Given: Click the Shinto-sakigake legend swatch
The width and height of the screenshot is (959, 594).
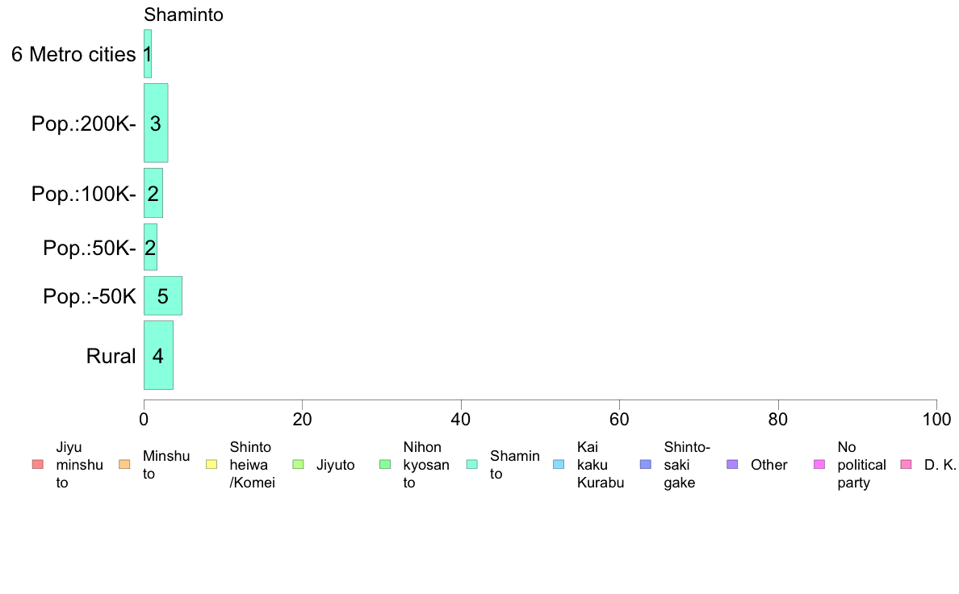Looking at the screenshot, I should (x=646, y=464).
